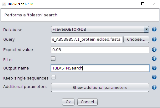160x108 pixels.
Task: Click the info icon next to Database
Action: pos(154,30)
